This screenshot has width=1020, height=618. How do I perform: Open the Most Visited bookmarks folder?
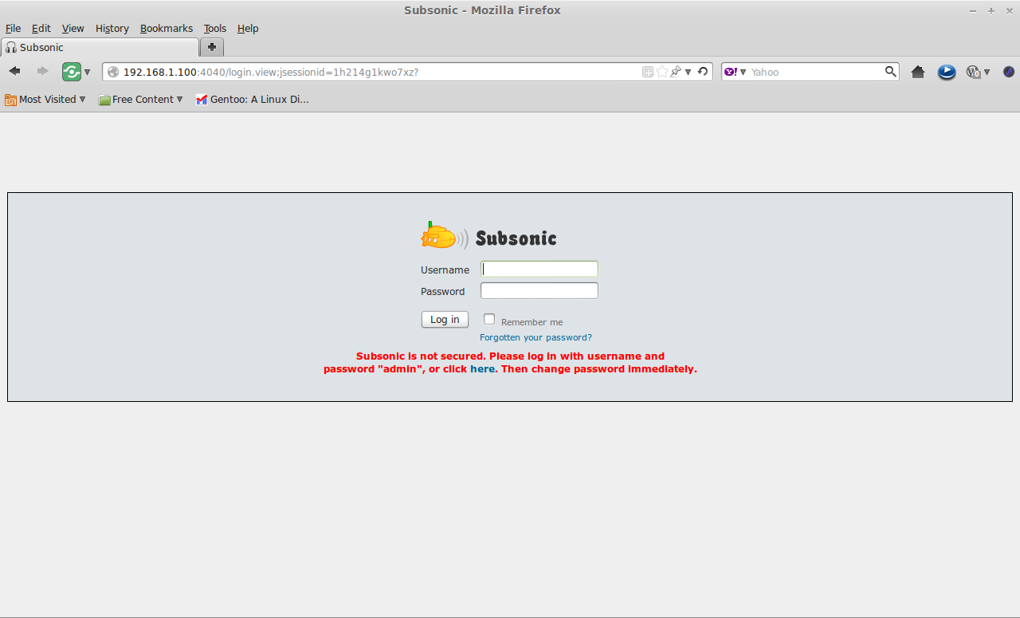(x=45, y=100)
